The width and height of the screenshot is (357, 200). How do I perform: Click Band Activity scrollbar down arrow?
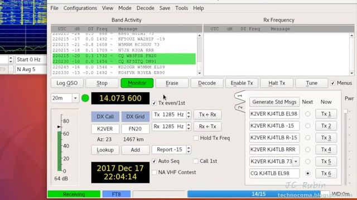click(x=200, y=73)
